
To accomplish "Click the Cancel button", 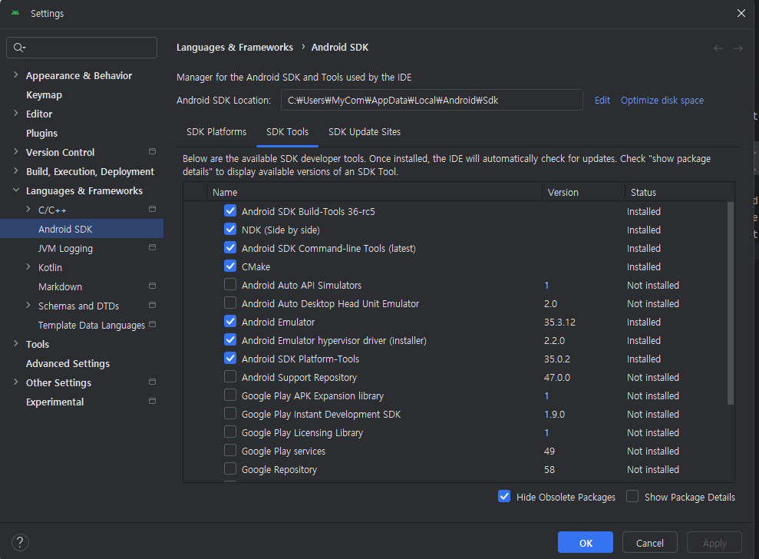I will (x=649, y=543).
